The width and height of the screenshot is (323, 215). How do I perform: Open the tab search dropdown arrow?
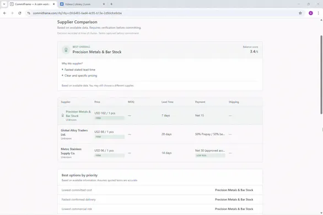[x=4, y=4]
